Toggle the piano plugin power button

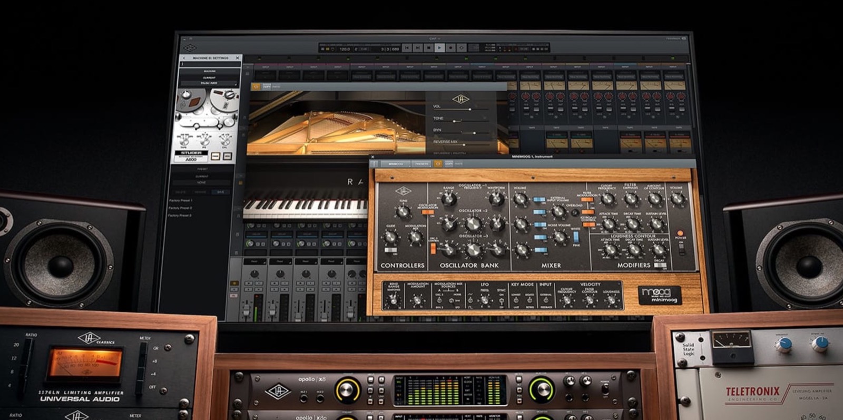click(x=256, y=86)
